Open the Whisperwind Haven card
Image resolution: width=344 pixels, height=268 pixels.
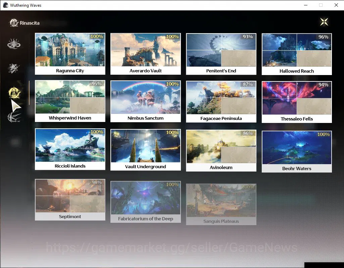point(70,101)
